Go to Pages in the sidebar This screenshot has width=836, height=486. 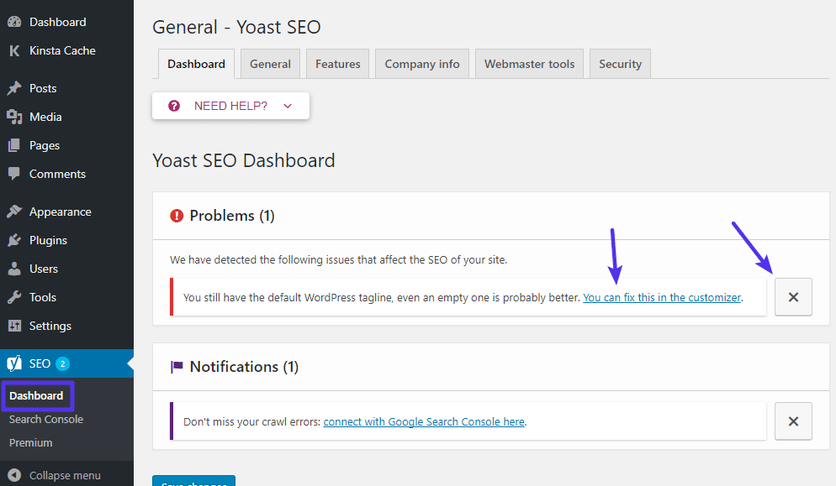[x=66, y=145]
